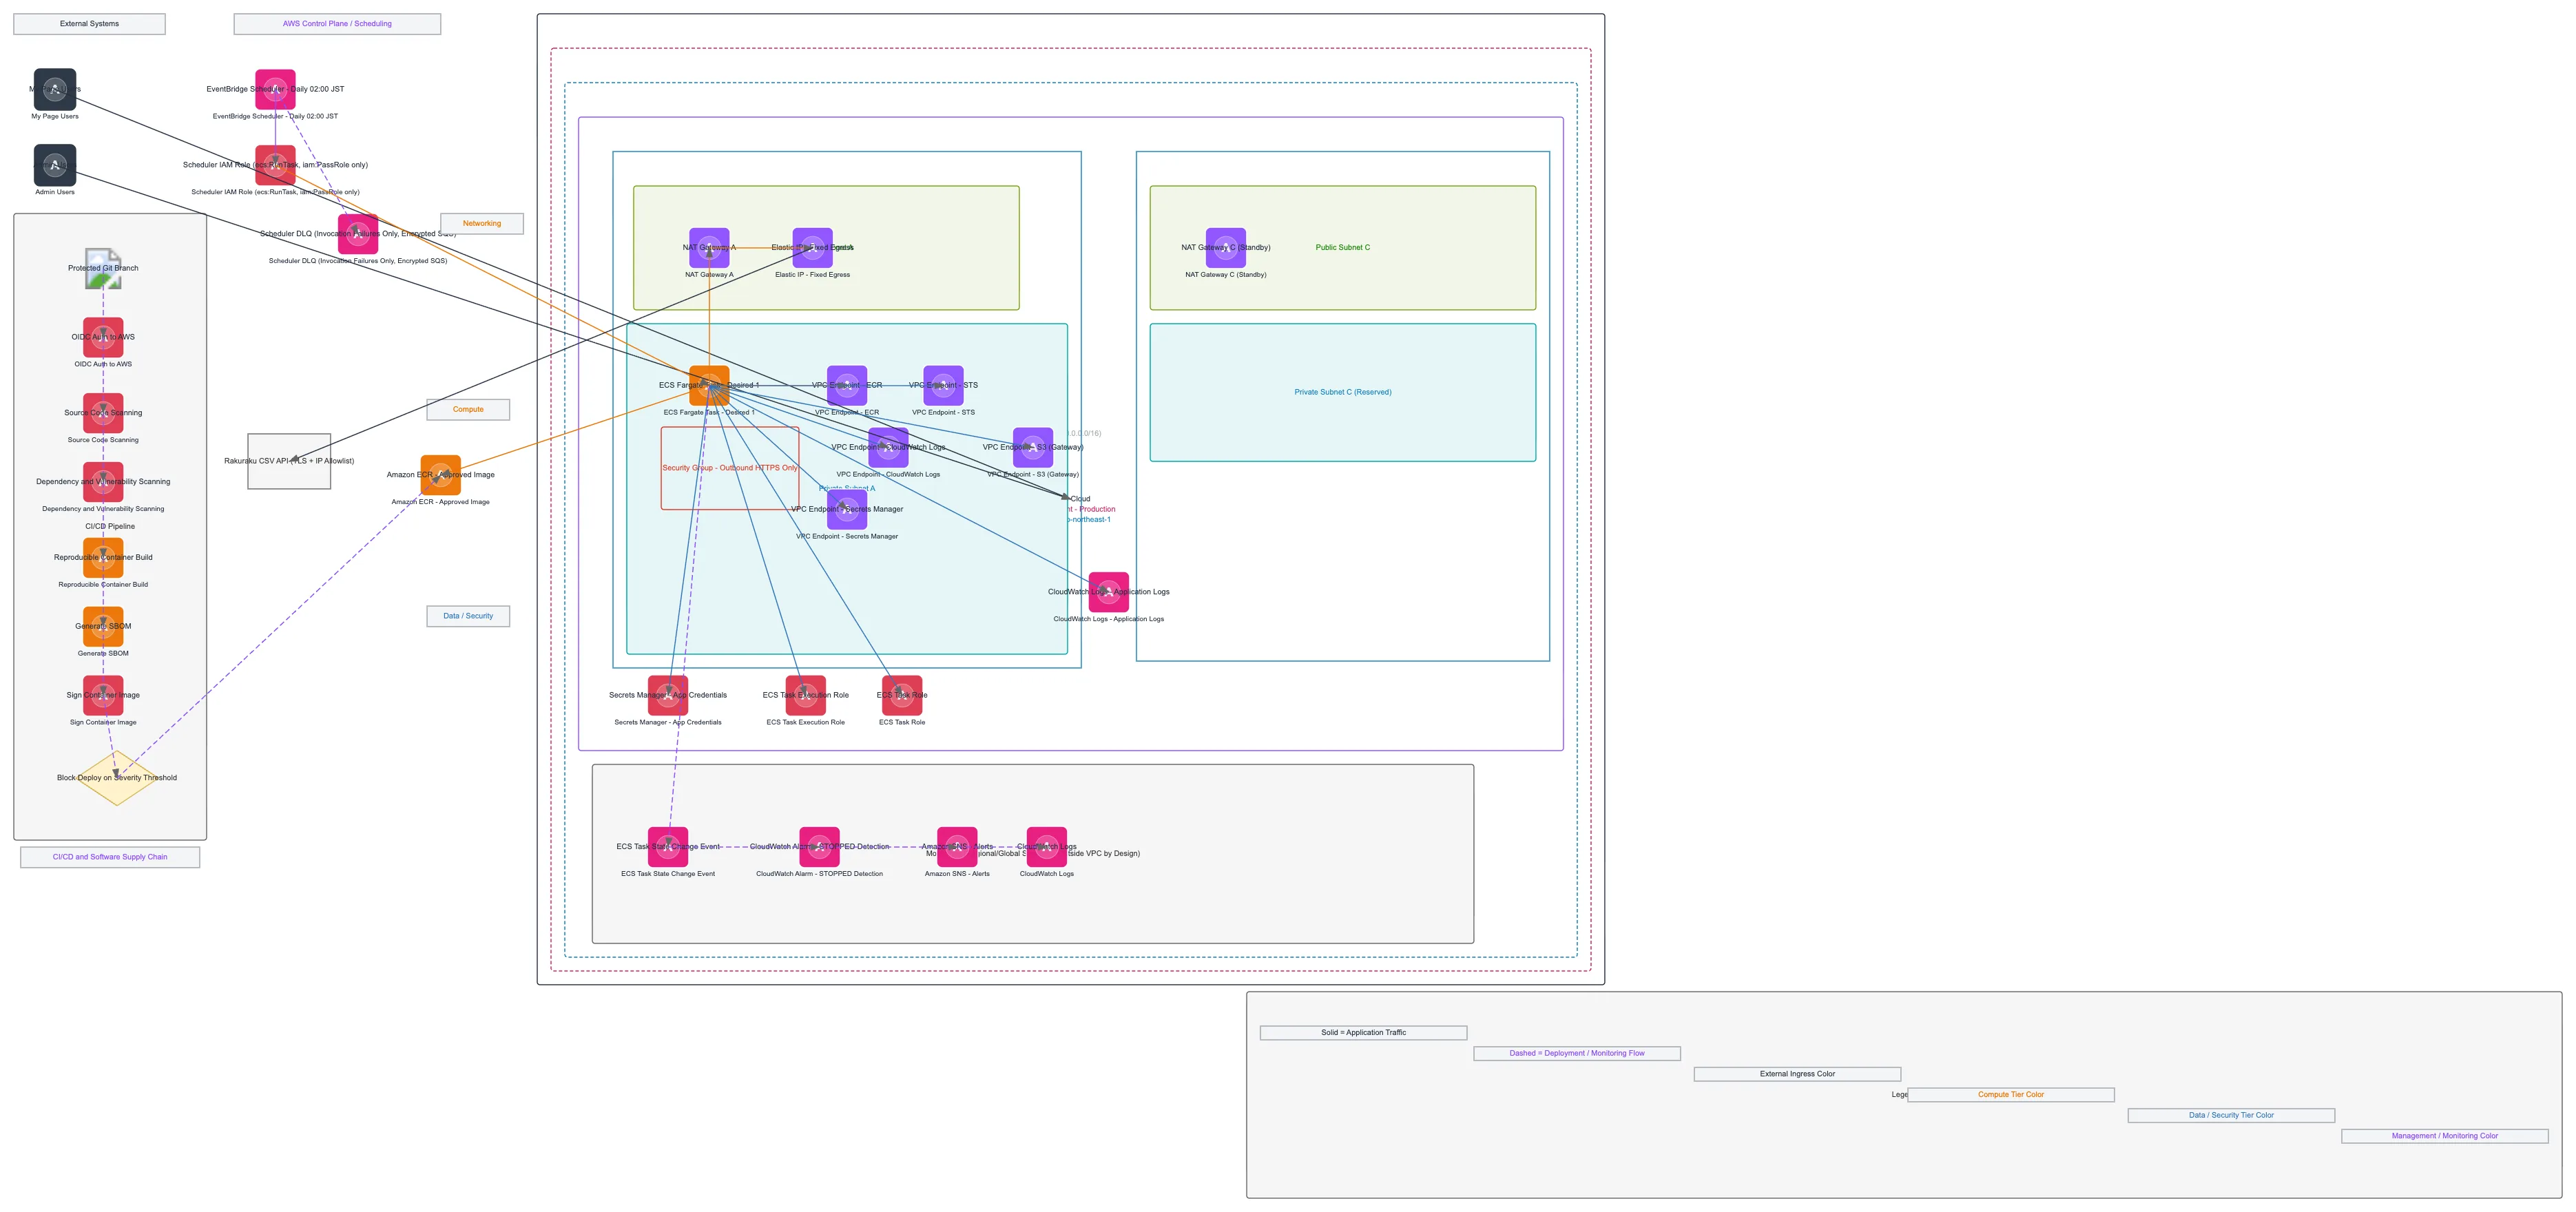Click the monitoring CloudWatch Logs icon

(x=1047, y=847)
